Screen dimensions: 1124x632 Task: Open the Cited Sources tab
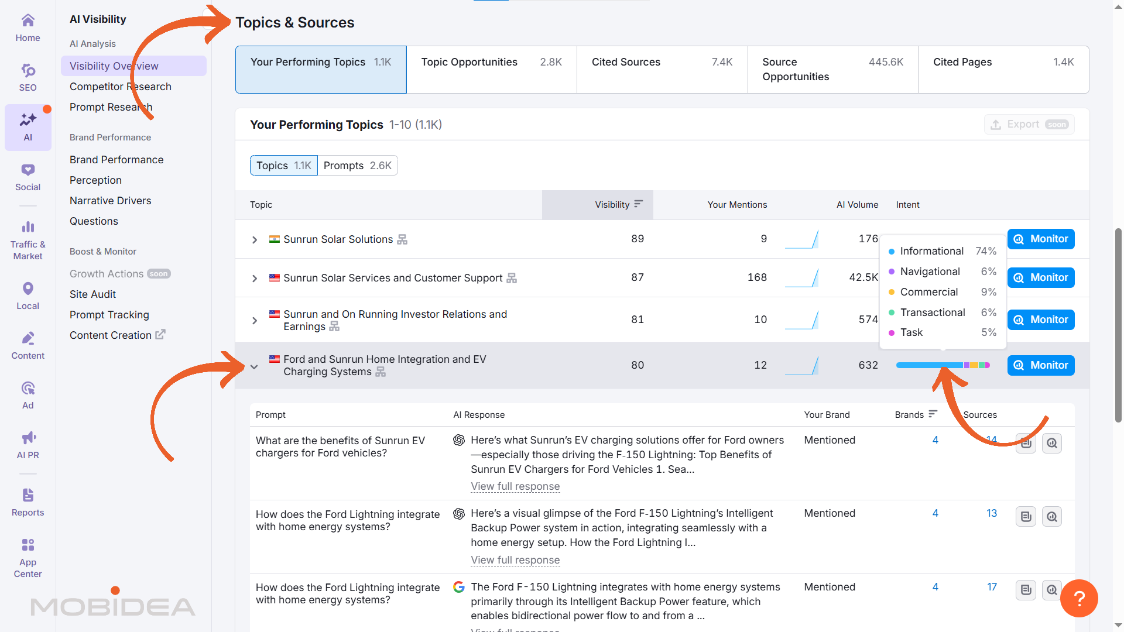pyautogui.click(x=625, y=61)
